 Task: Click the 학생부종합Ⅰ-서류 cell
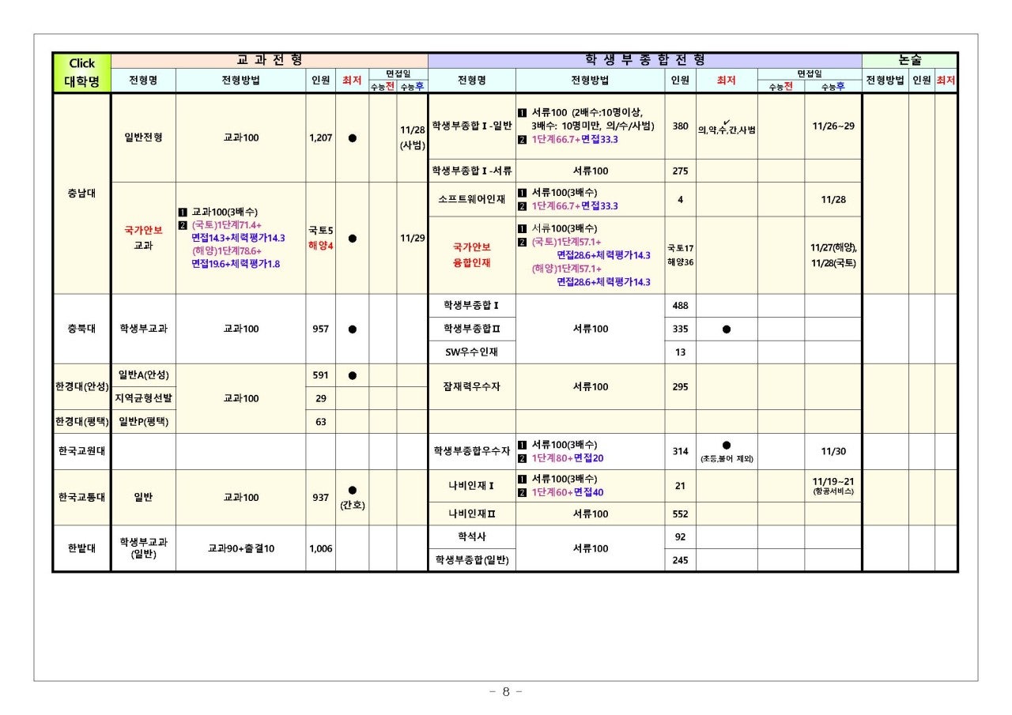click(x=472, y=171)
